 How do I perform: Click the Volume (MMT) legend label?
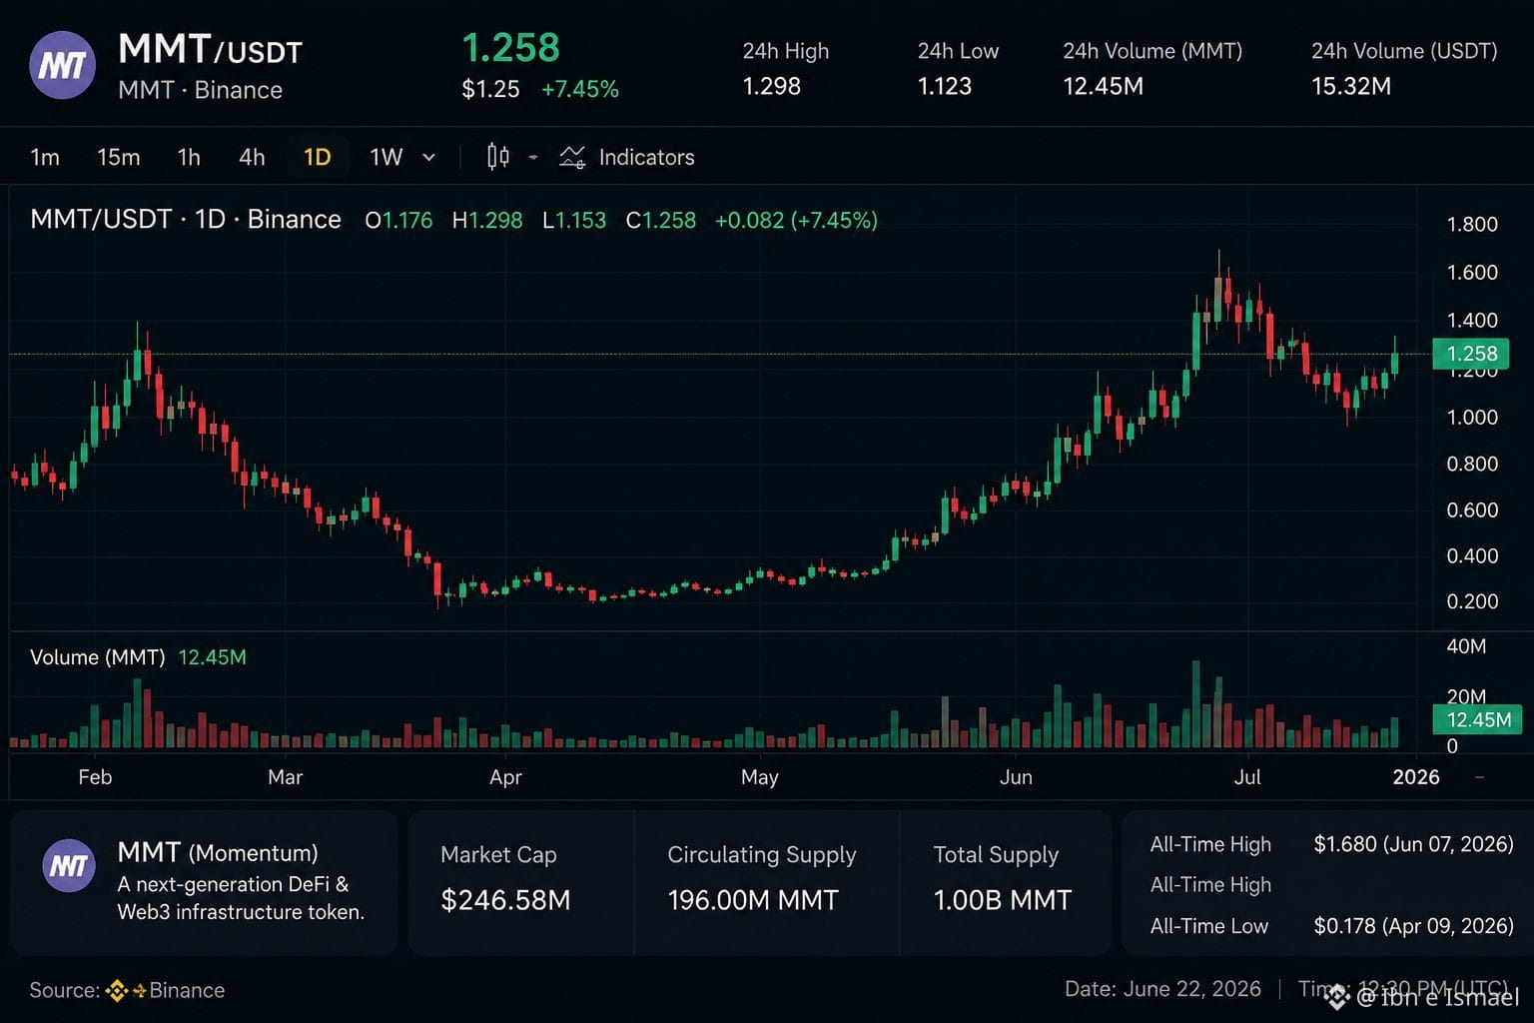97,657
